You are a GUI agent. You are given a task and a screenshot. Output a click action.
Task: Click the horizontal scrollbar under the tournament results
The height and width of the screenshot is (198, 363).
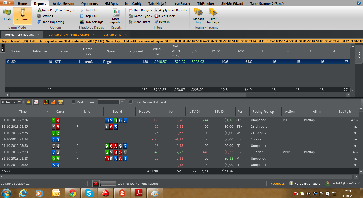(178, 95)
